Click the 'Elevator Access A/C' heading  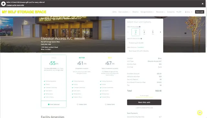57,38
